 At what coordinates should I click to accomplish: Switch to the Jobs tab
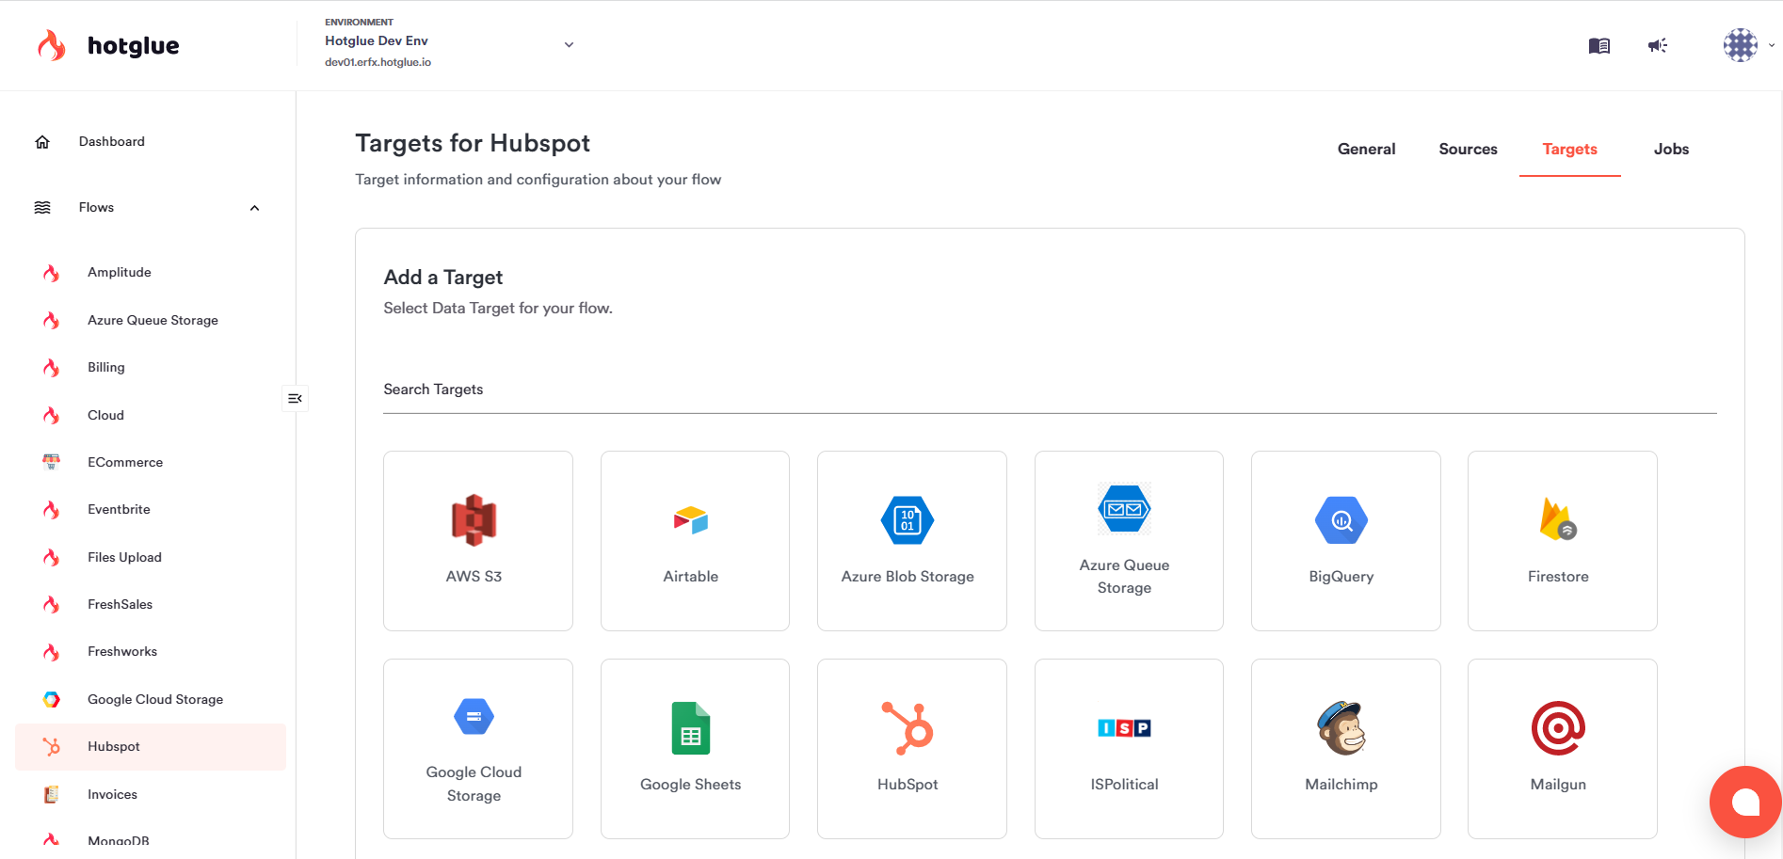tap(1671, 149)
